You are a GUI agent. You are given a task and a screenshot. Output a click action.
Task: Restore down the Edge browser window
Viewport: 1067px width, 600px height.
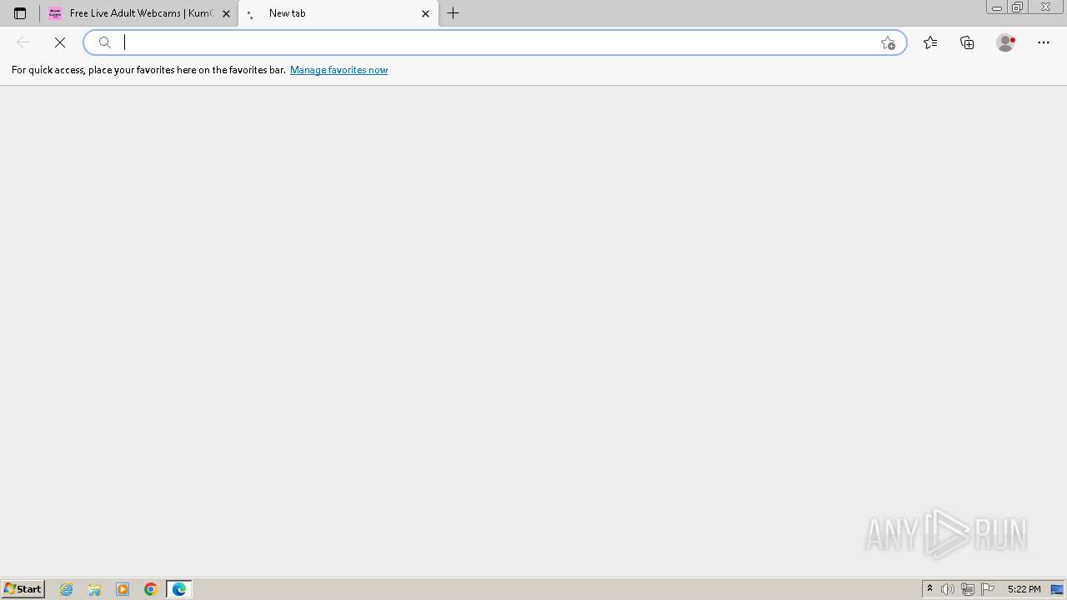pos(1017,7)
